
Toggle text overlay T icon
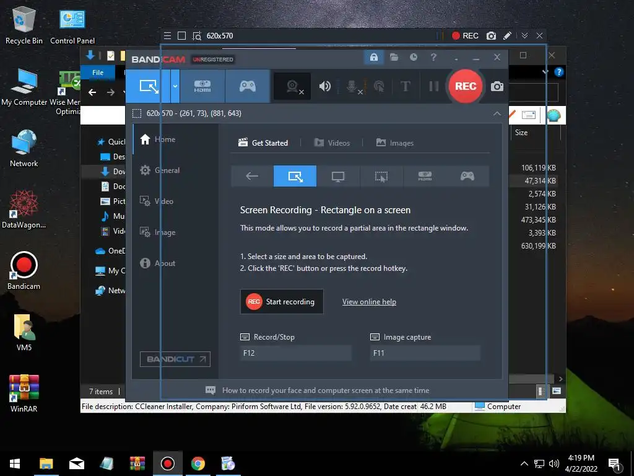coord(405,86)
